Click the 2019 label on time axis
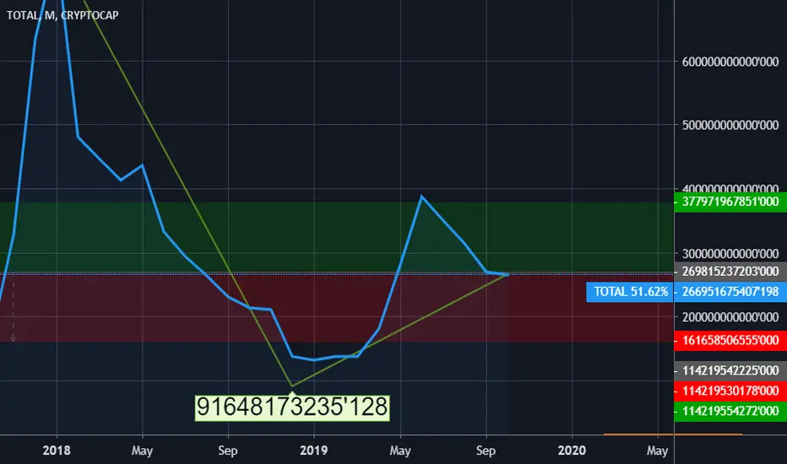 coord(313,451)
